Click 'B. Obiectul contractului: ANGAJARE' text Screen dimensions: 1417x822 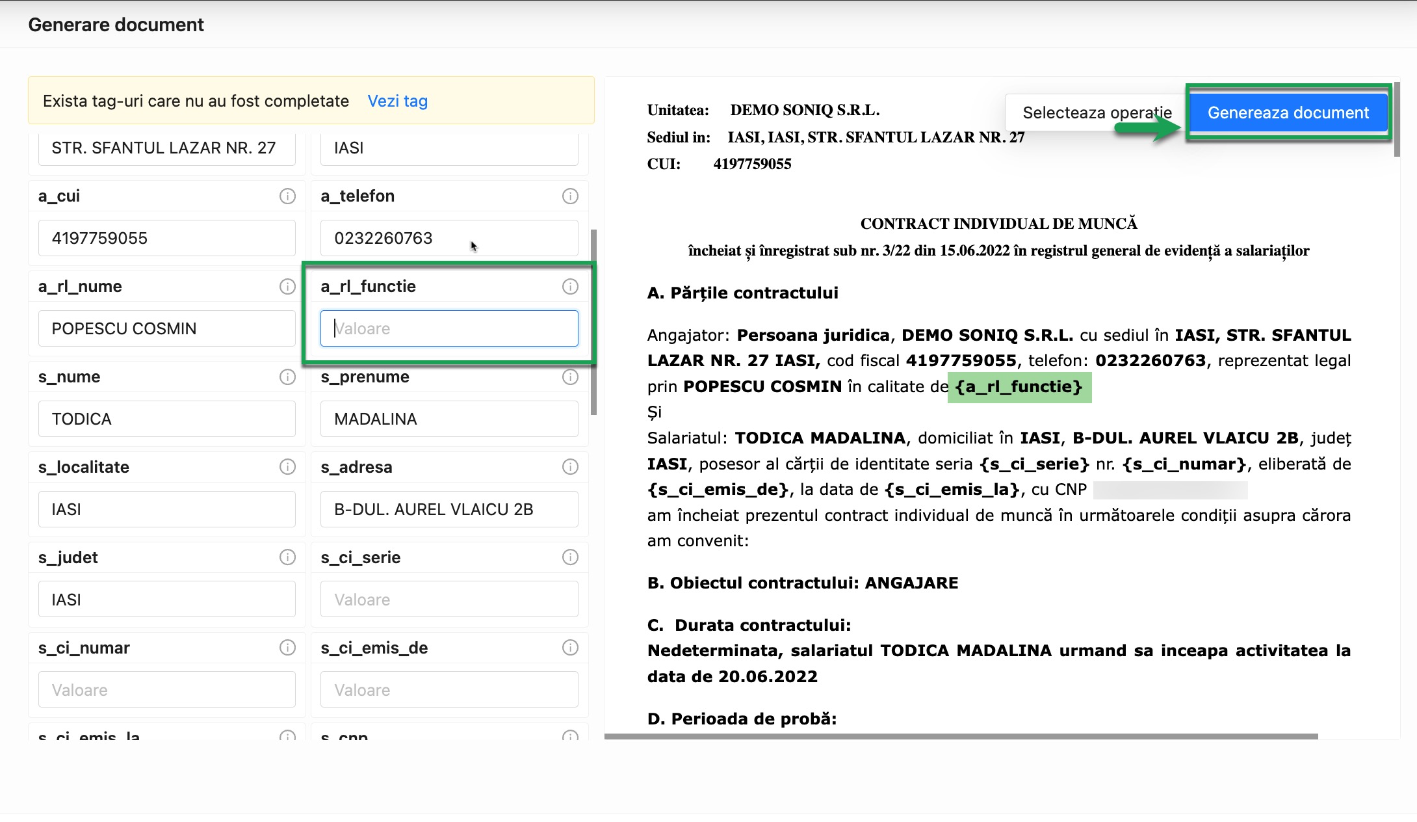pyautogui.click(x=803, y=583)
